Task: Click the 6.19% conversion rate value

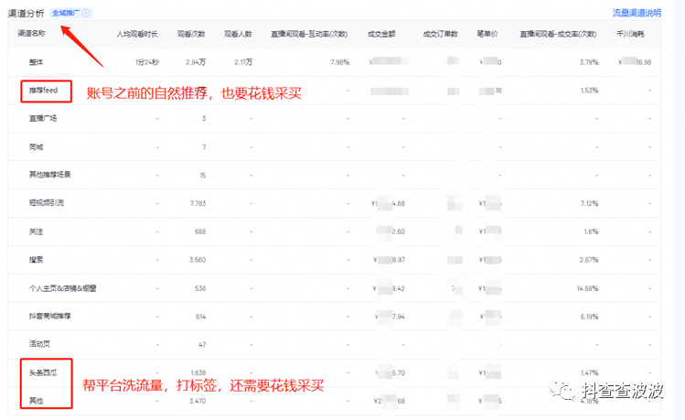Action: coord(589,317)
